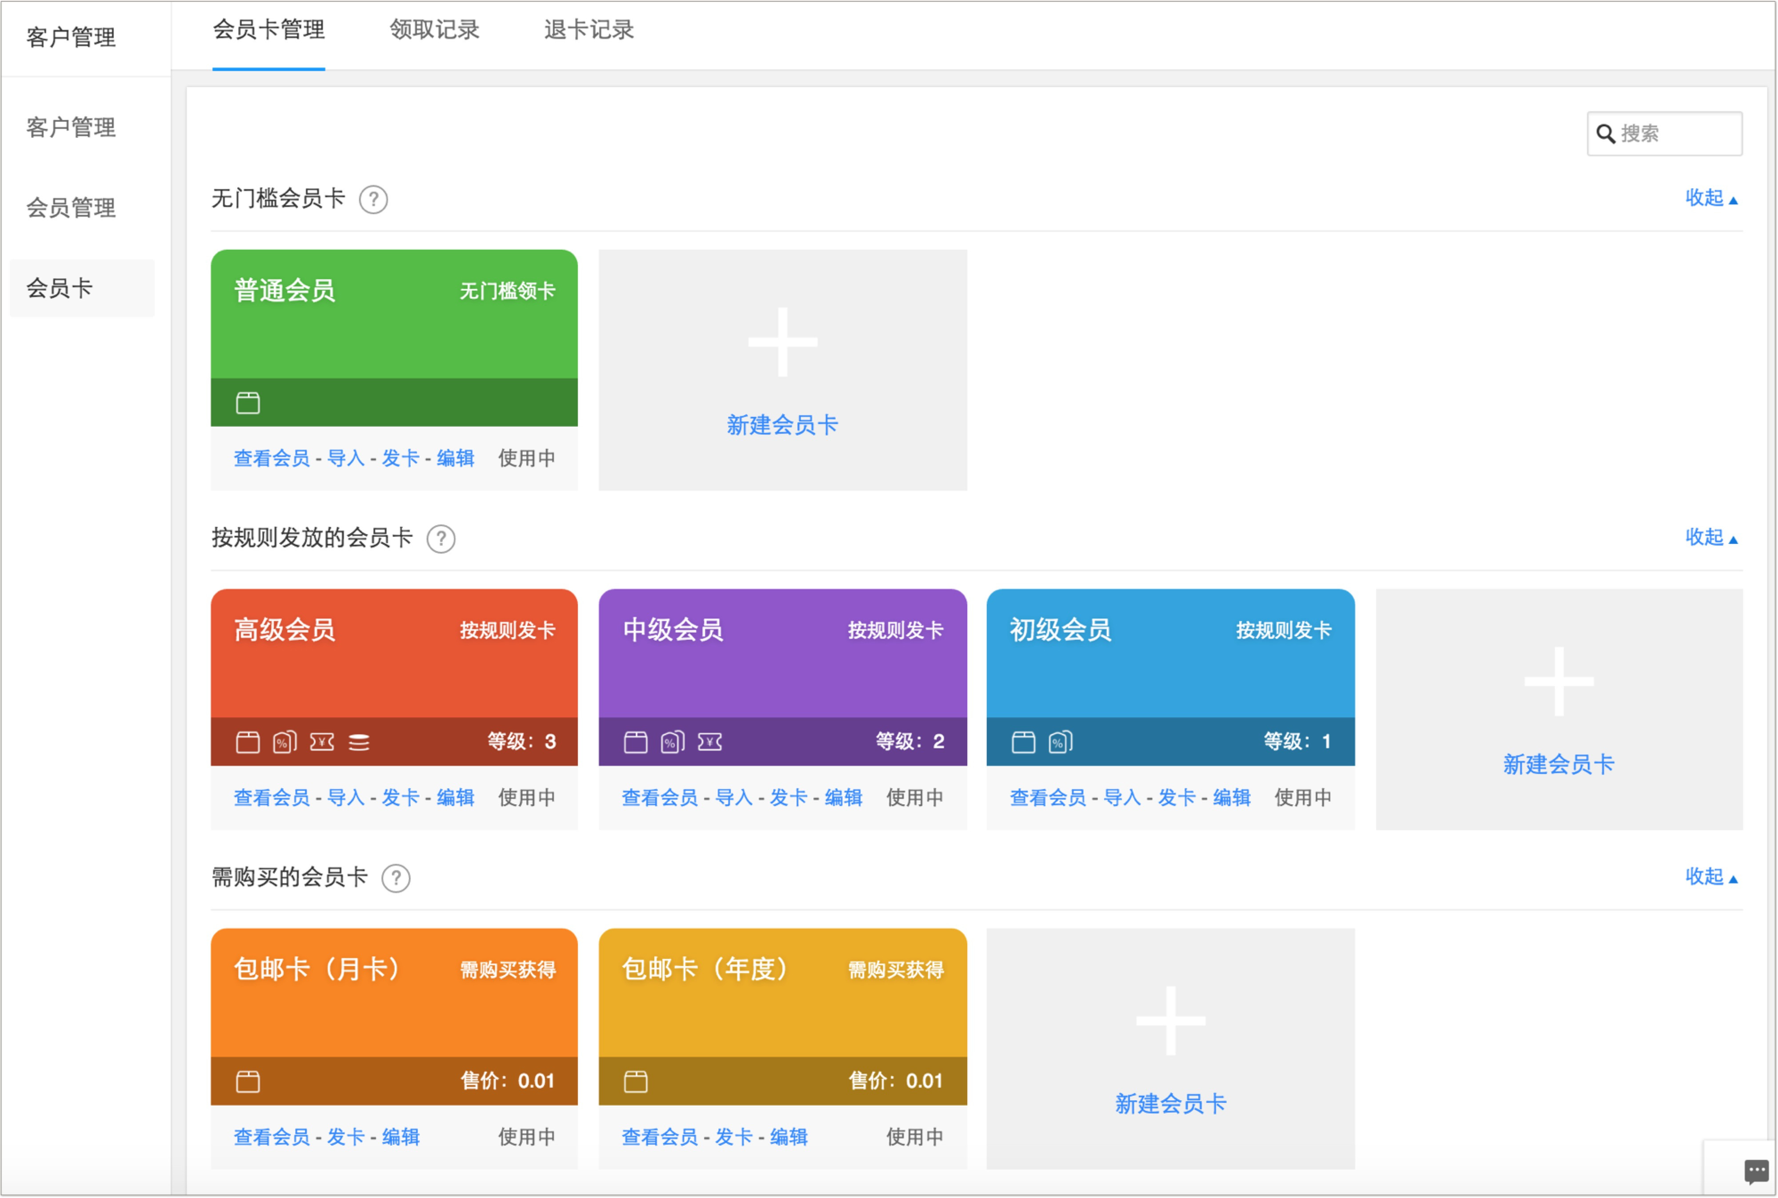Click the card icon on 包邮卡（月卡）
The image size is (1778, 1198).
click(x=248, y=1081)
